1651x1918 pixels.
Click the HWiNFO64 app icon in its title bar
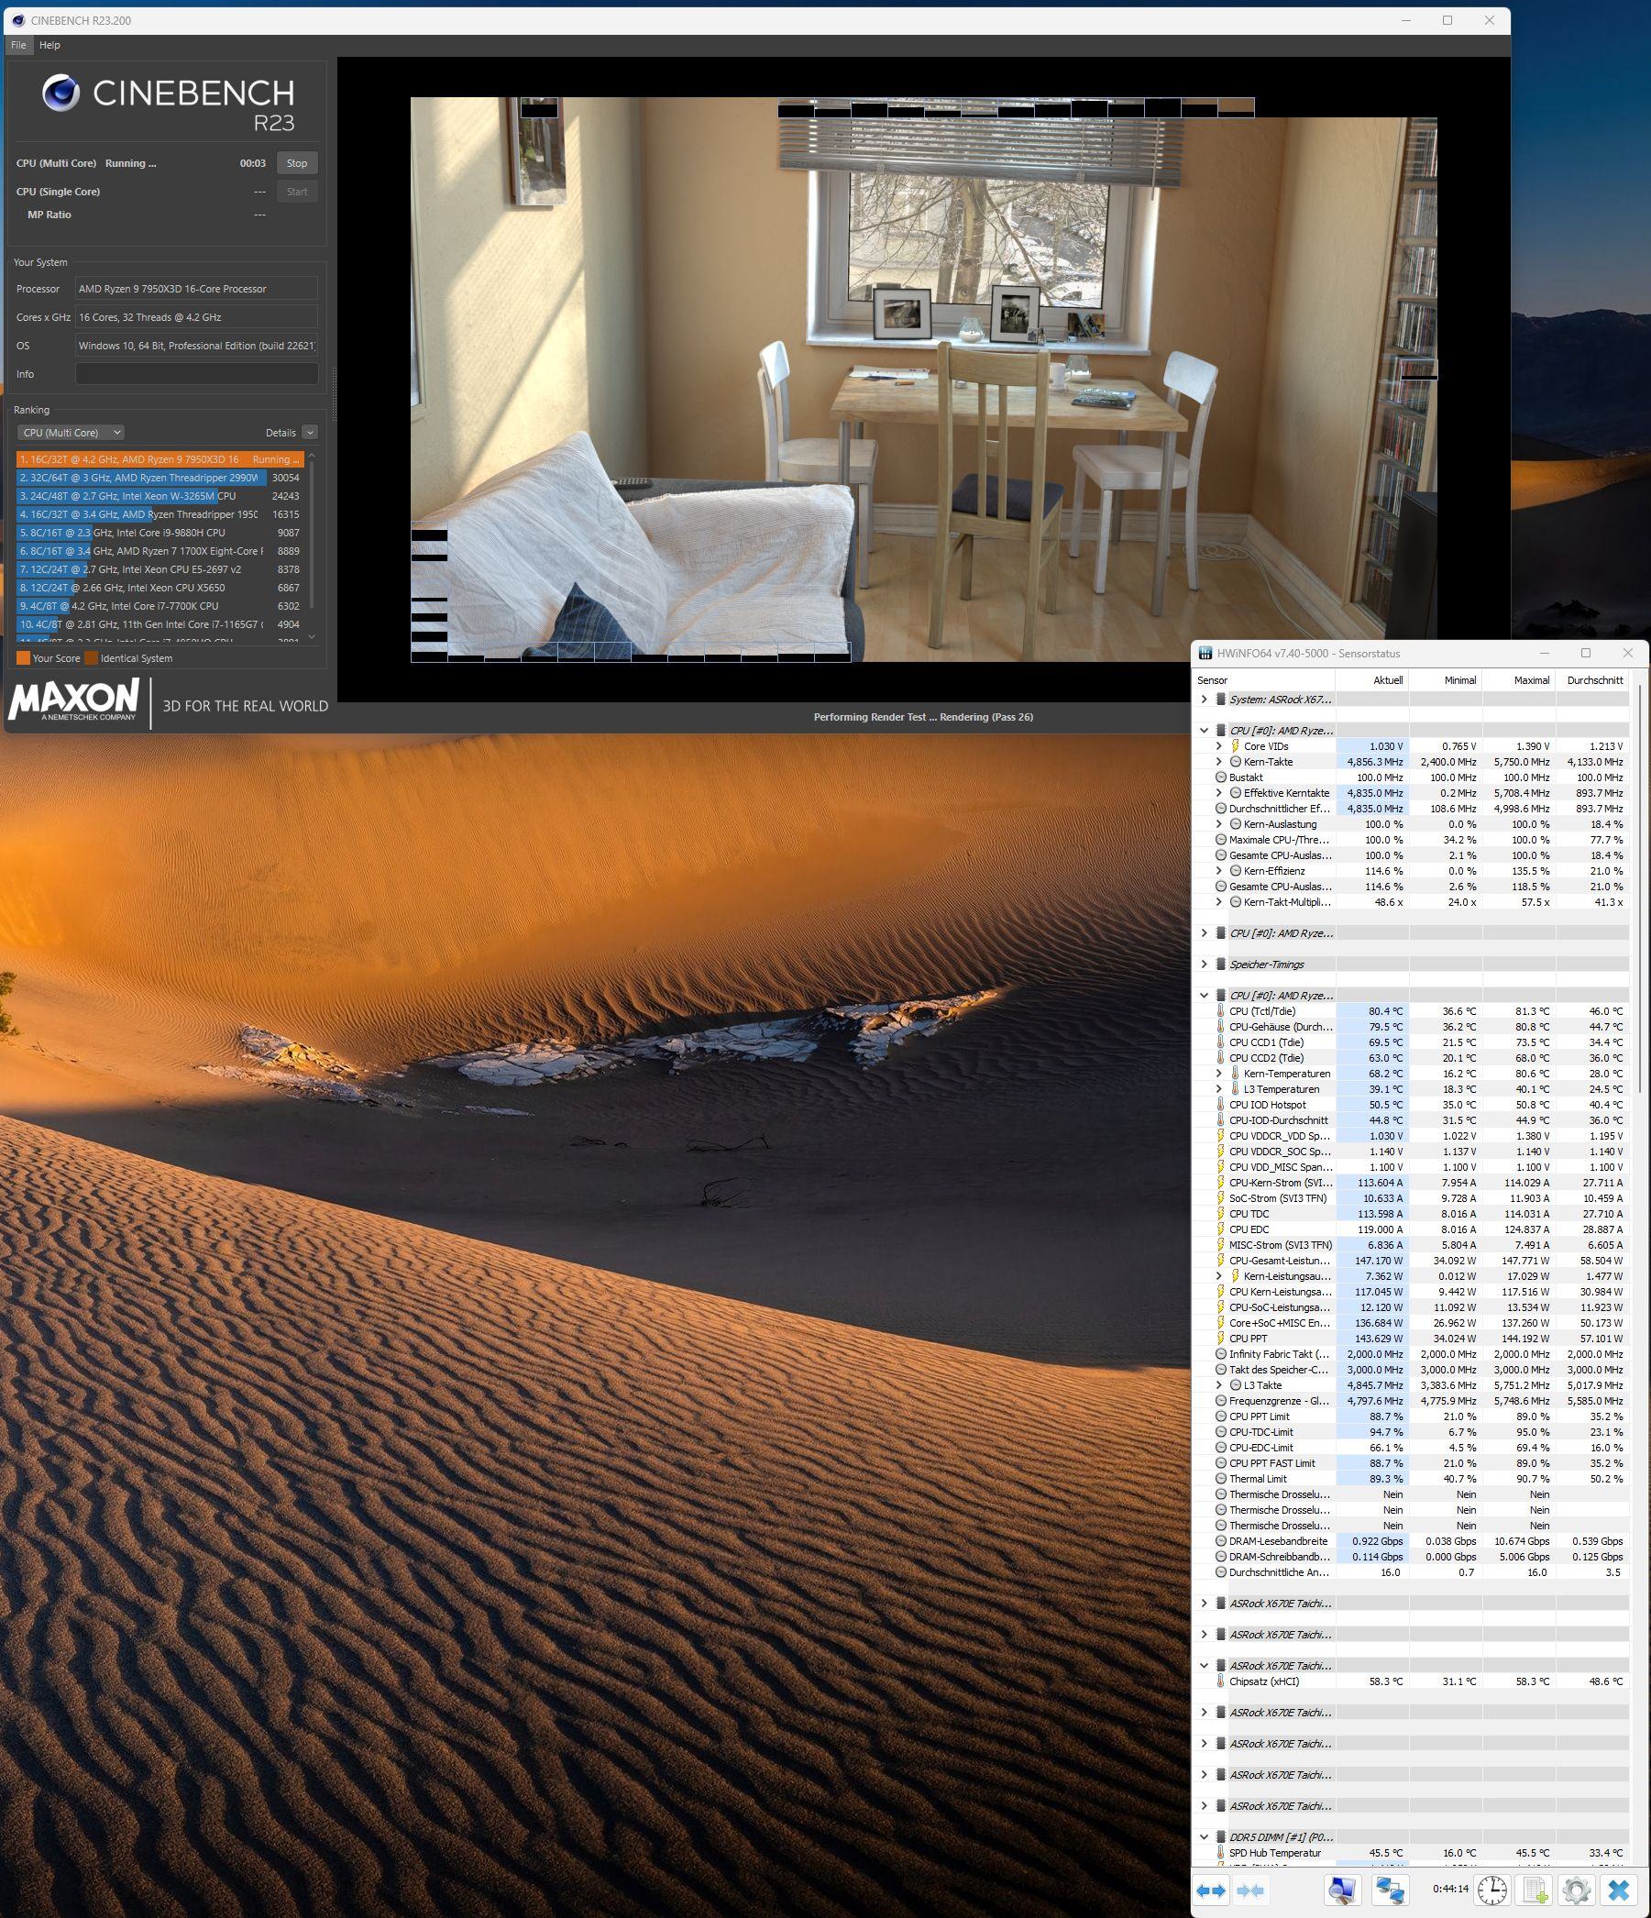tap(1205, 654)
